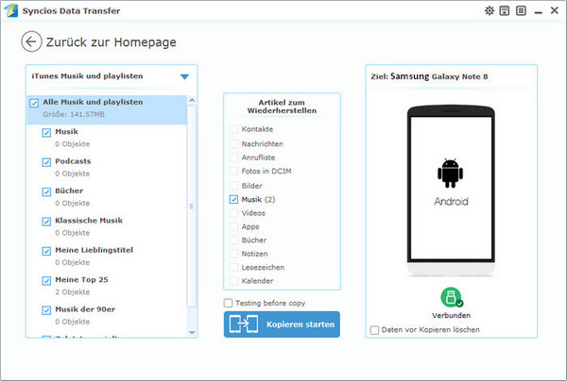Select the Podcasts playlist row

(x=107, y=167)
